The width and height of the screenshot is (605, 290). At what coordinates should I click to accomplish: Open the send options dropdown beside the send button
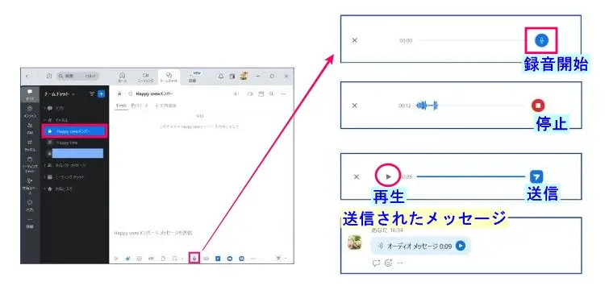tap(286, 259)
